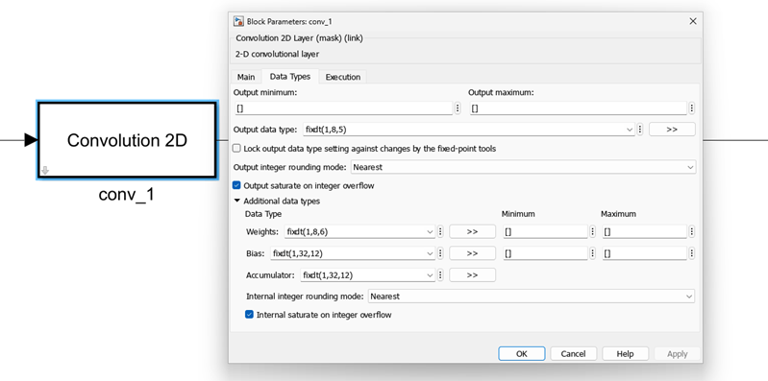This screenshot has width=768, height=381.
Task: Open the Weights data type dropdown
Action: [430, 232]
